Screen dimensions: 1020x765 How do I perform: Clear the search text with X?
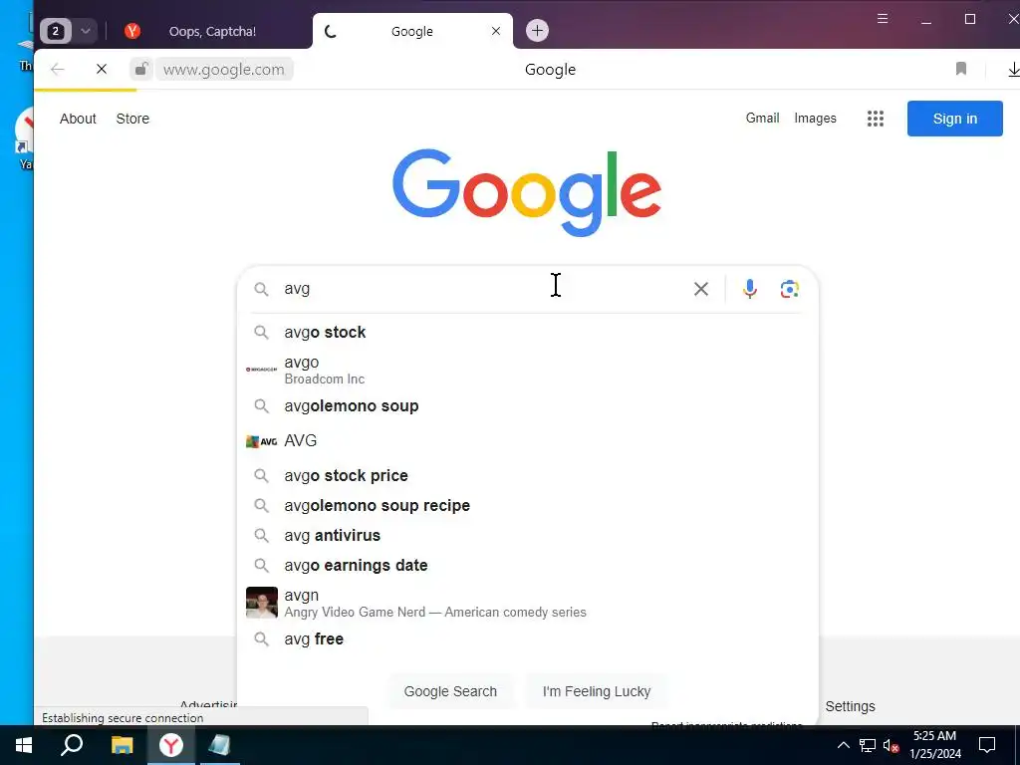point(700,289)
